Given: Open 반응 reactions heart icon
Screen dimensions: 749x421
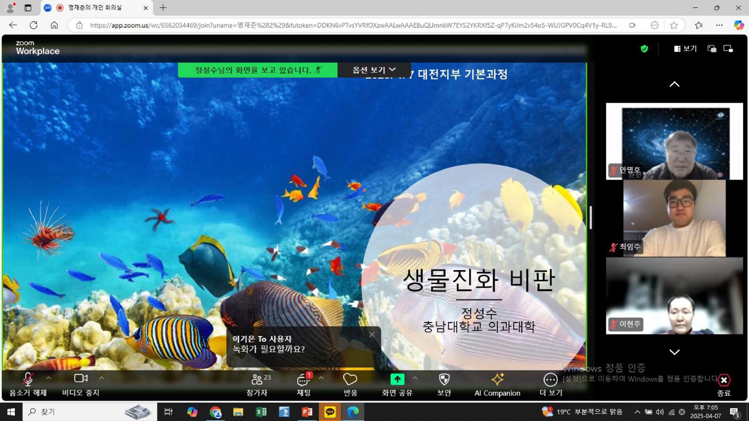Looking at the screenshot, I should [350, 384].
